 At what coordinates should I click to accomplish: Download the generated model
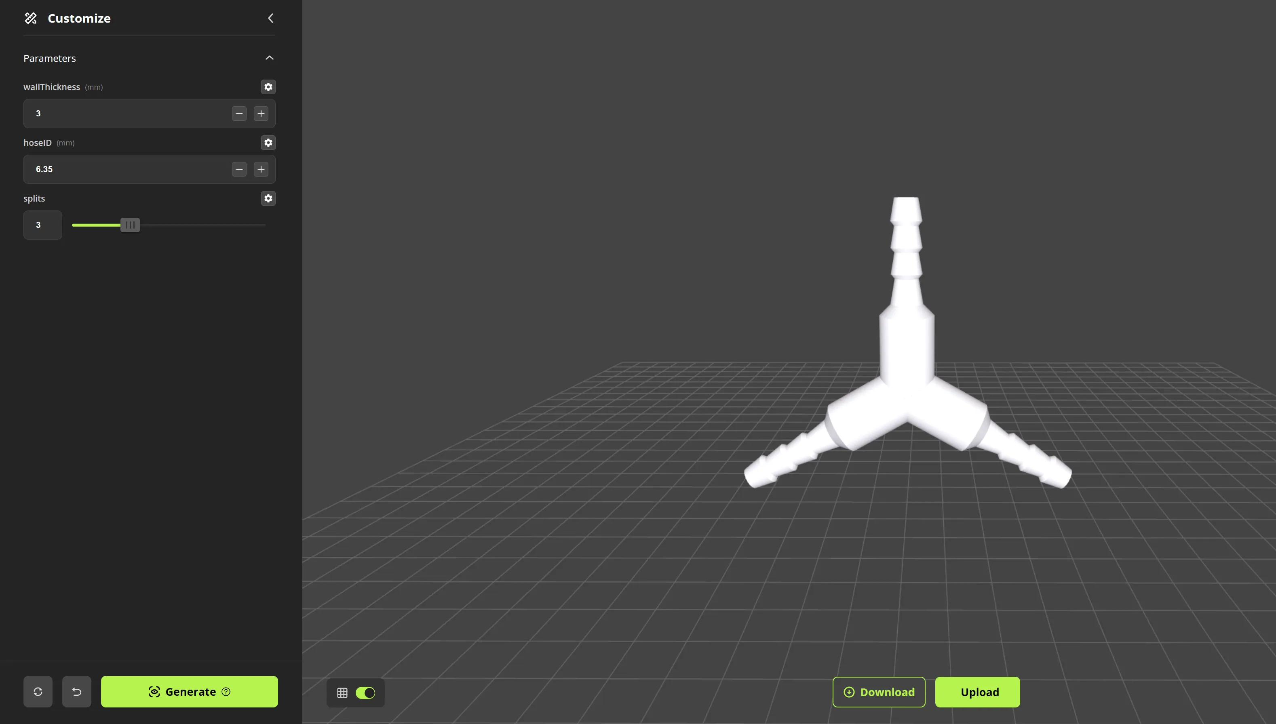(x=879, y=692)
